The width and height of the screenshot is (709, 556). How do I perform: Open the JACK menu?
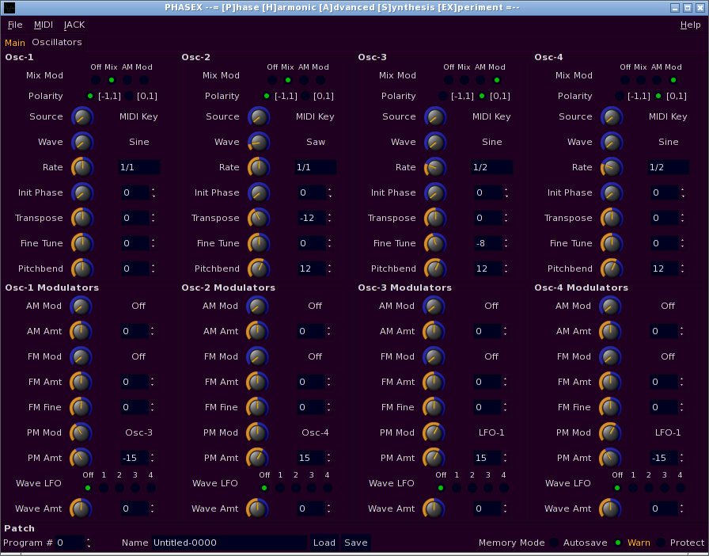click(74, 25)
